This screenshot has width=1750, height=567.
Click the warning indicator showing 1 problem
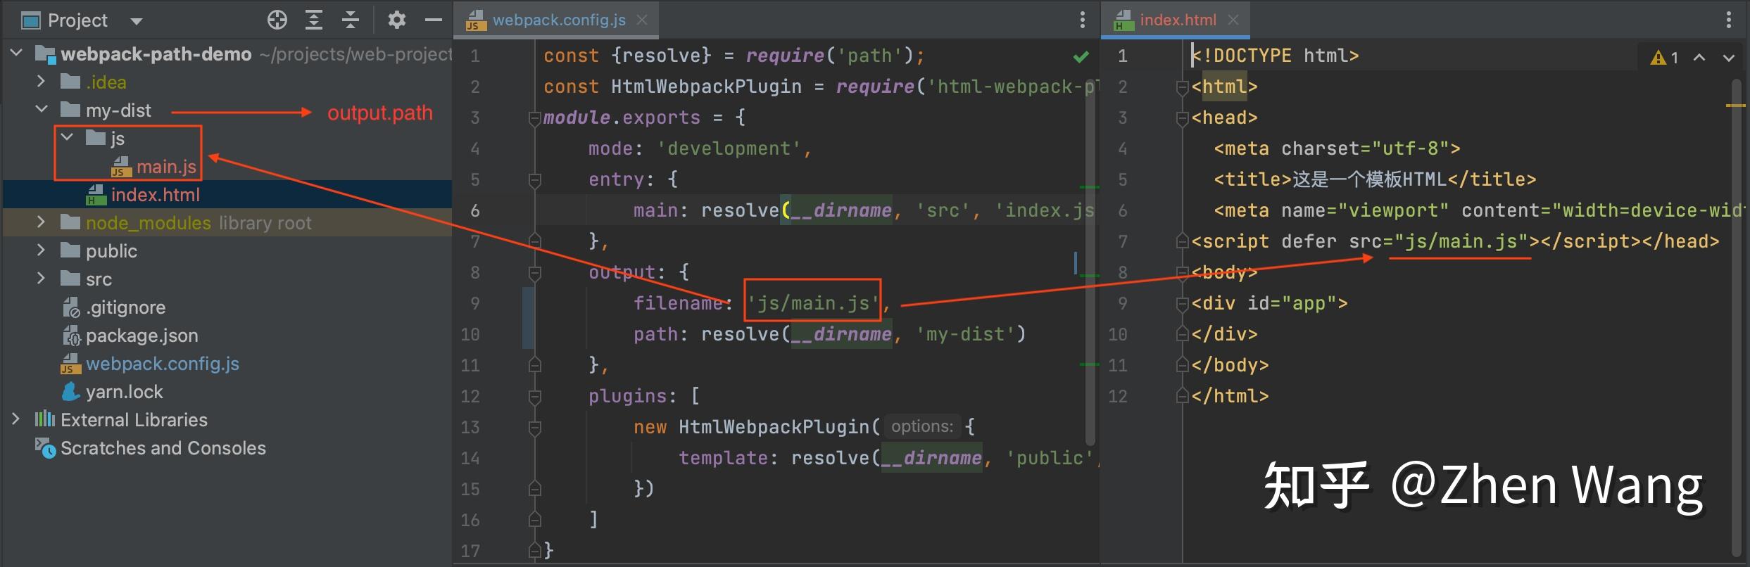1664,58
